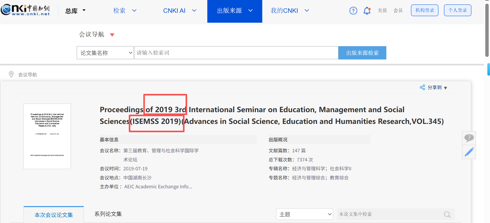Switch to the 系列论文集 tab
Screen dimensions: 490x223
coord(108,214)
